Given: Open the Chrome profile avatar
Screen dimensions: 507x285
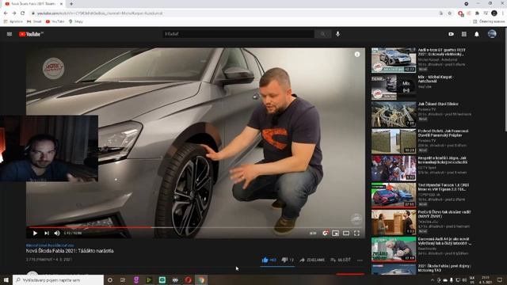Looking at the screenshot, I should (x=494, y=13).
